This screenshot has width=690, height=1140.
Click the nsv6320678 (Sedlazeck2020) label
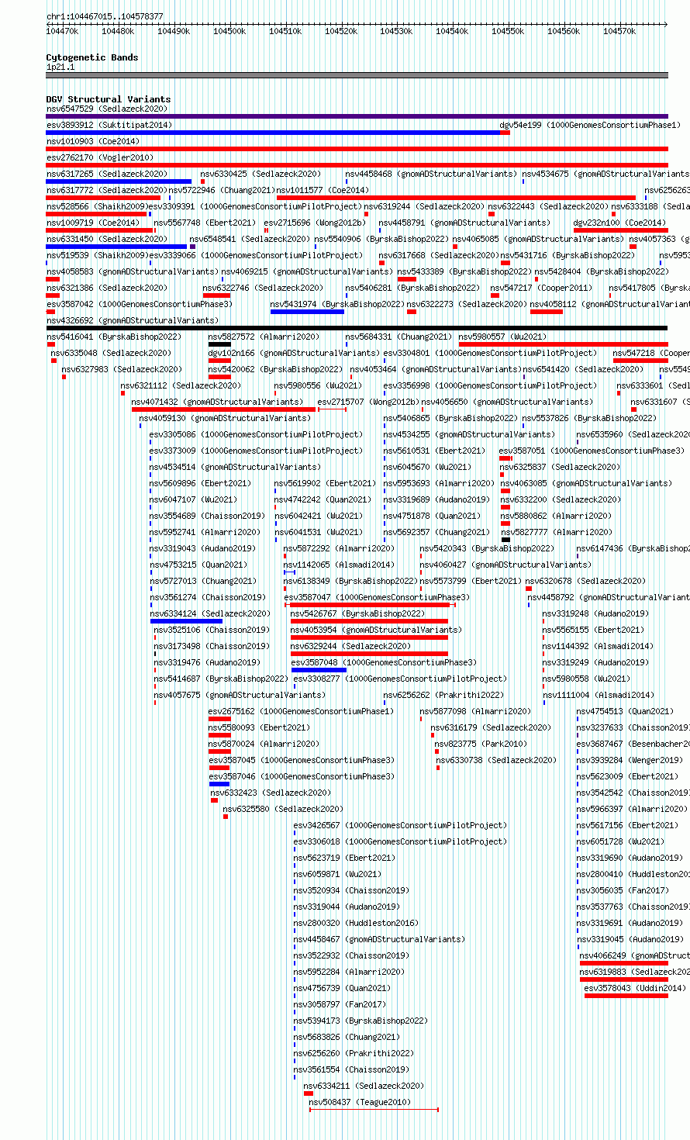pos(585,582)
